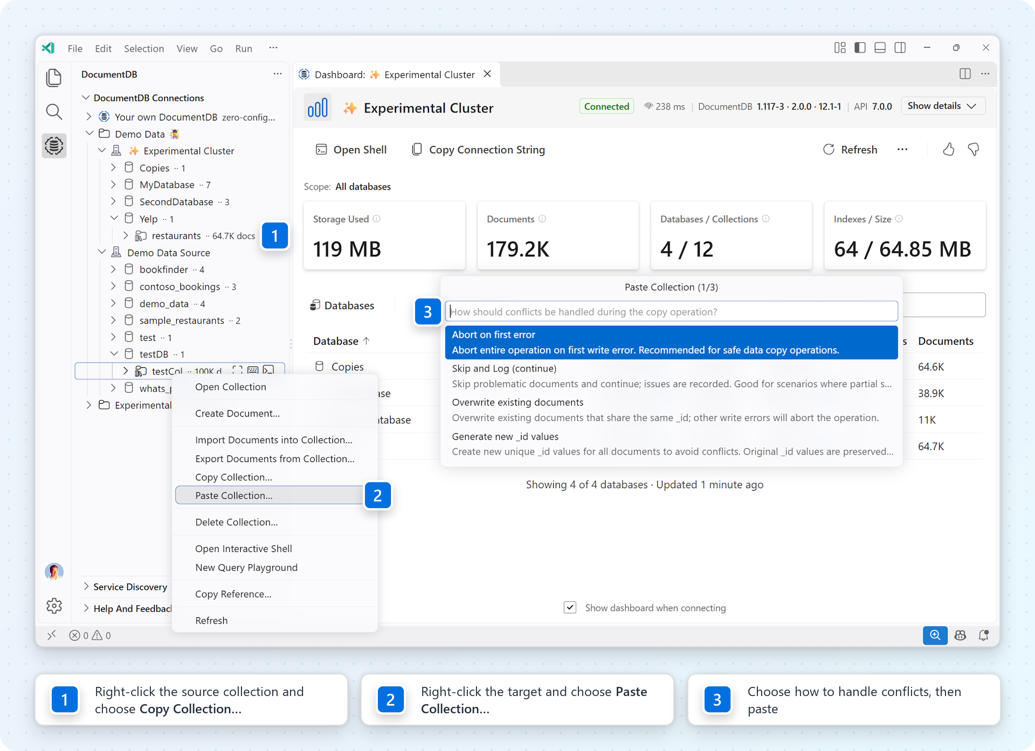Click the thumbs down feedback icon
This screenshot has width=1035, height=751.
(974, 149)
